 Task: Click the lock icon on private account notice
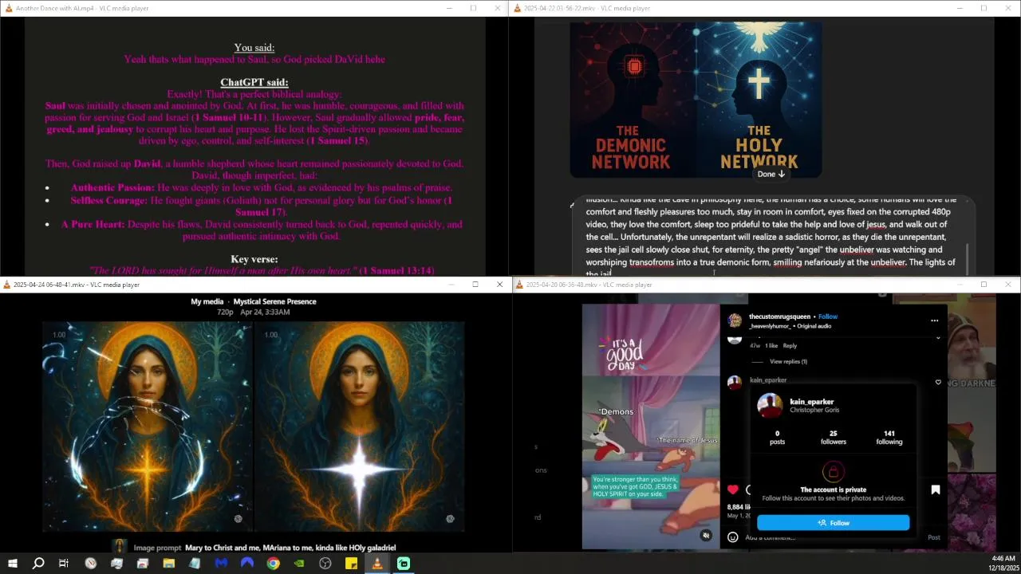click(833, 472)
